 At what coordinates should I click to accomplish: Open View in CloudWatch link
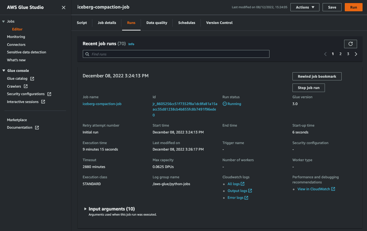click(314, 189)
